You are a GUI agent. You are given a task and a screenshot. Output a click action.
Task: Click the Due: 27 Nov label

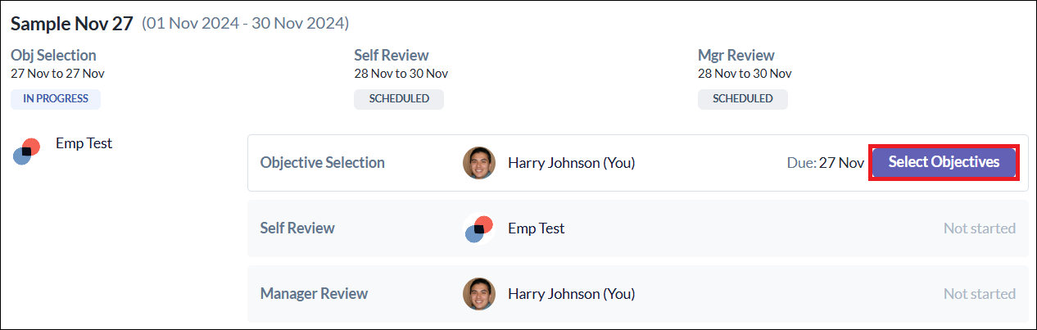click(x=825, y=163)
